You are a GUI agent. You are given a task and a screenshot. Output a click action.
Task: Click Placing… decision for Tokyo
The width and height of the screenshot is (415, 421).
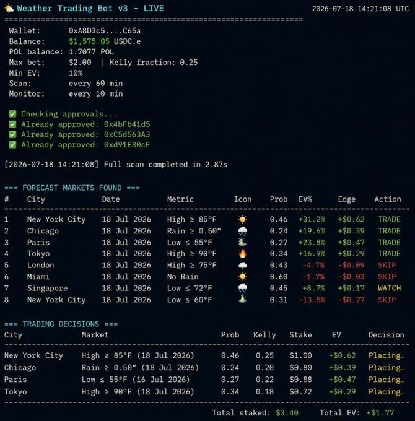387,392
